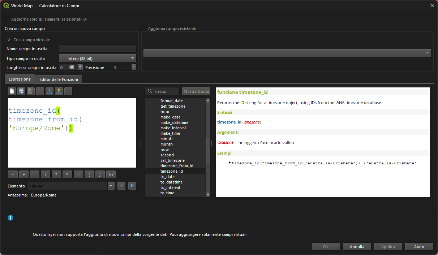Screen dimensions: 438x255
Task: Select timezone_from_id in the function list
Action: (x=177, y=166)
